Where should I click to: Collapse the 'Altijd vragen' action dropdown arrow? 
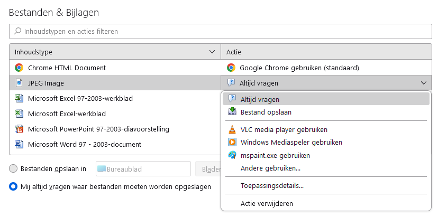(x=424, y=83)
